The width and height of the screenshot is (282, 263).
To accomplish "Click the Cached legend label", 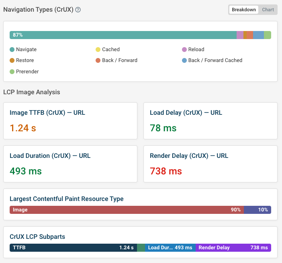I will [x=111, y=50].
